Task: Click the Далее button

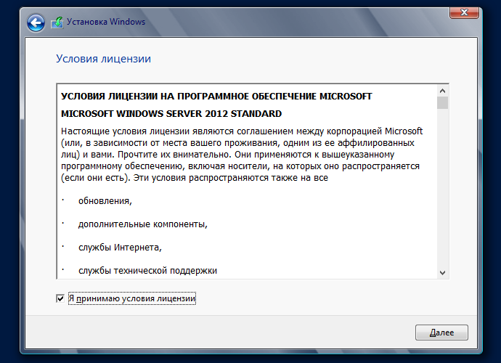Action: pos(441,333)
